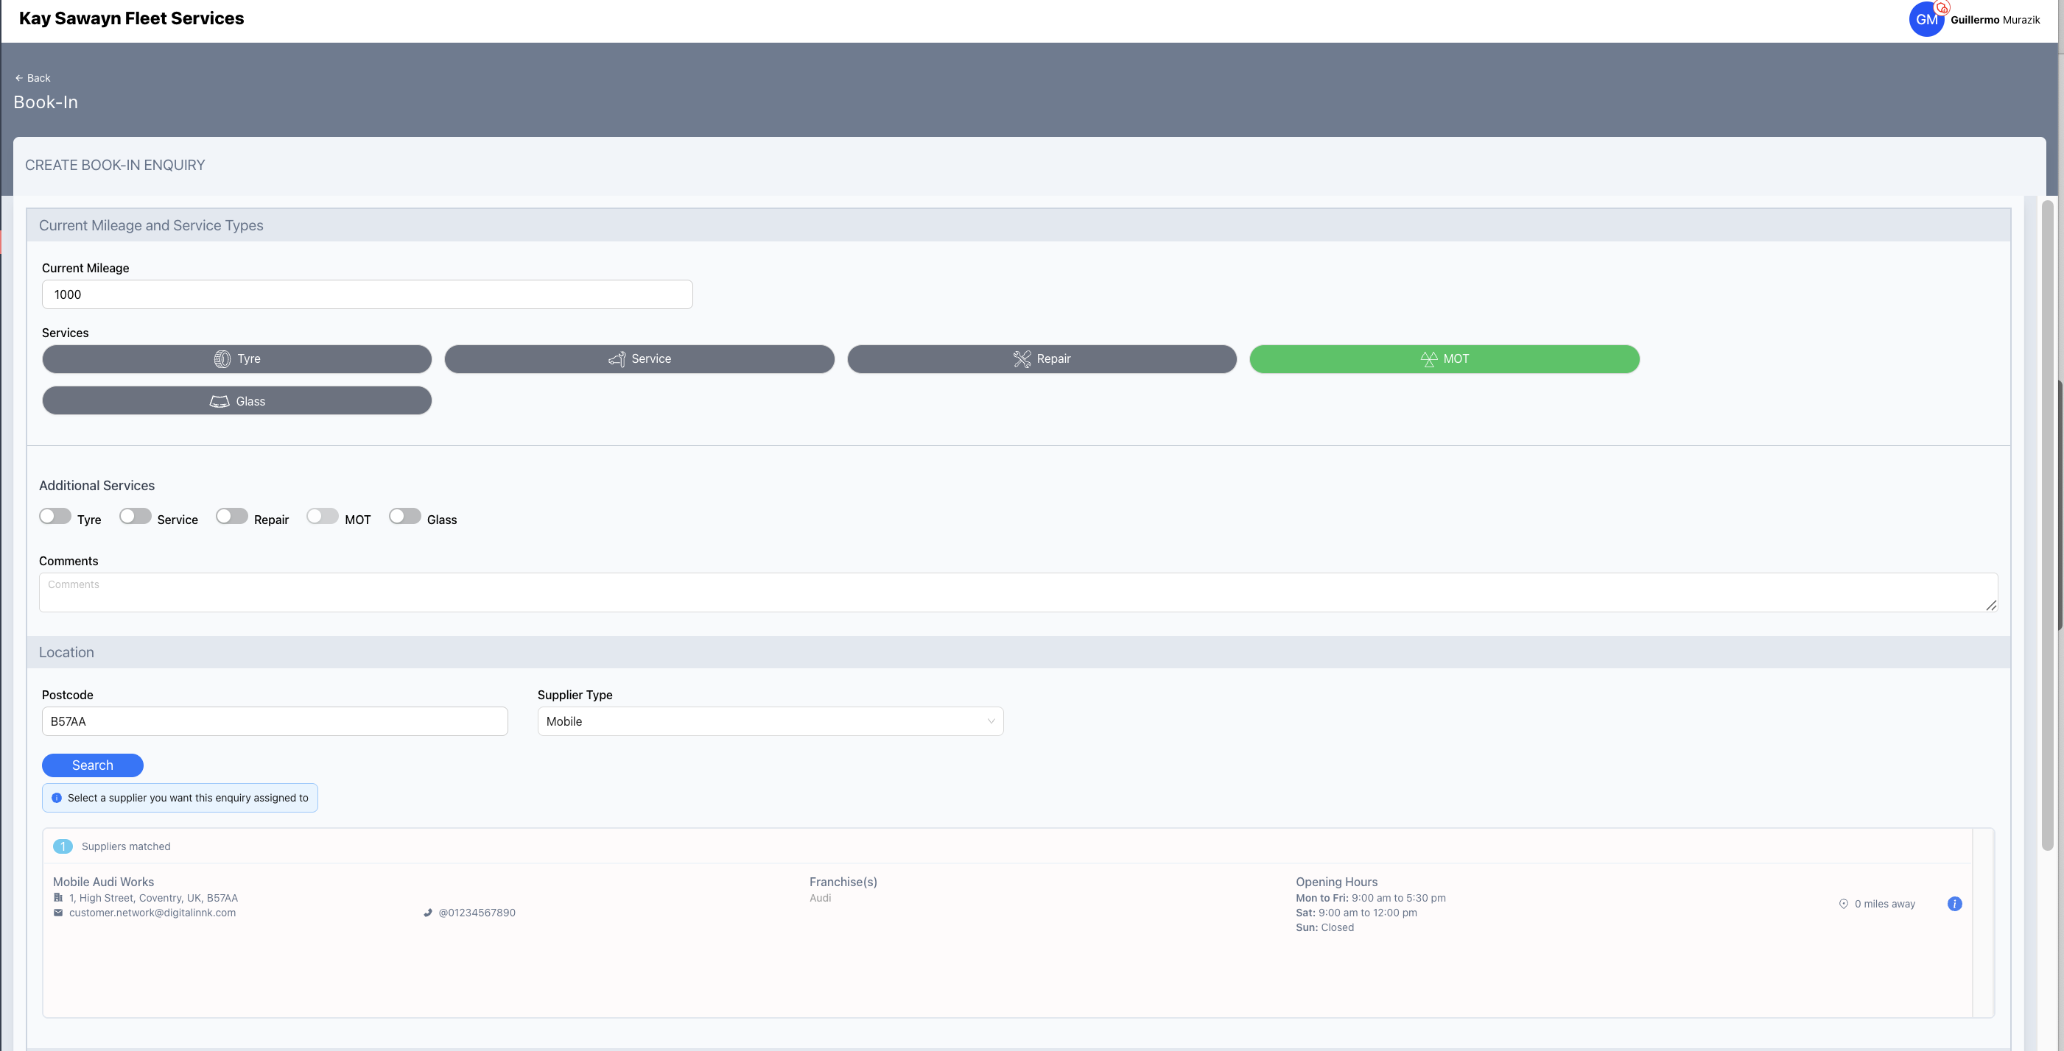2064x1051 pixels.
Task: Select the Glass service button
Action: coord(237,401)
